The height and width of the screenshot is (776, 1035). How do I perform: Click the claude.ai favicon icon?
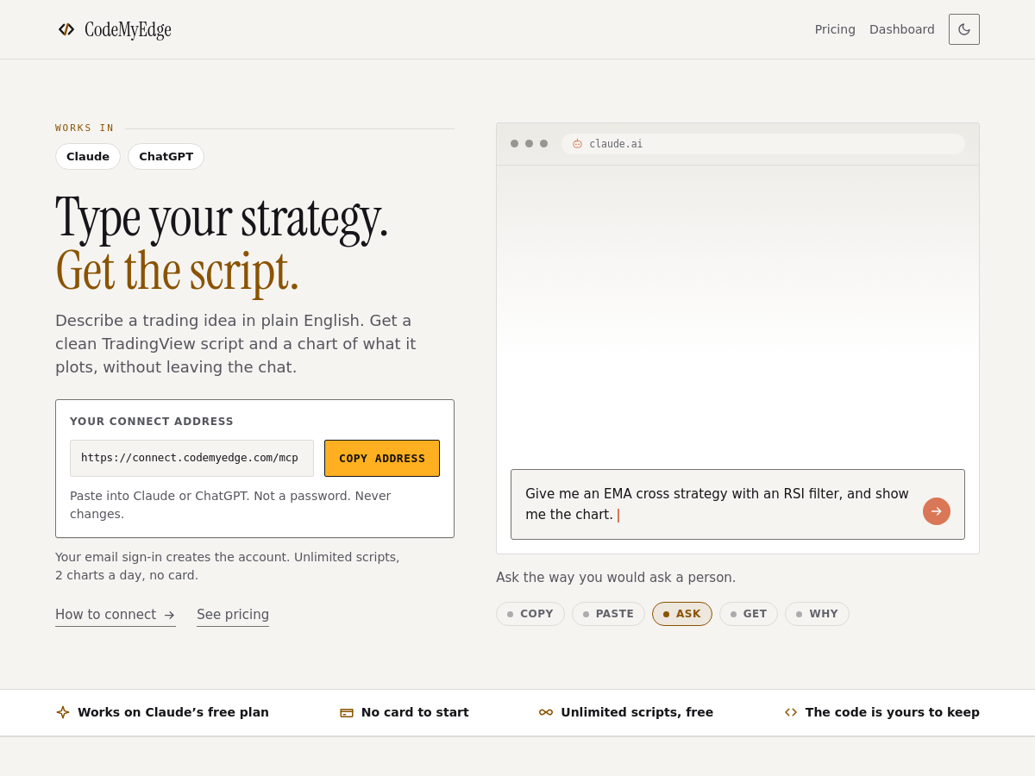pos(577,144)
